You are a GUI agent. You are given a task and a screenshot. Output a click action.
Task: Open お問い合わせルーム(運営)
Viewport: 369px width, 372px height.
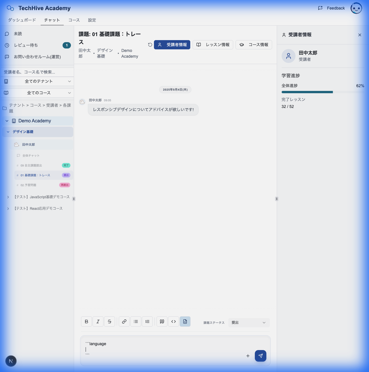[37, 57]
